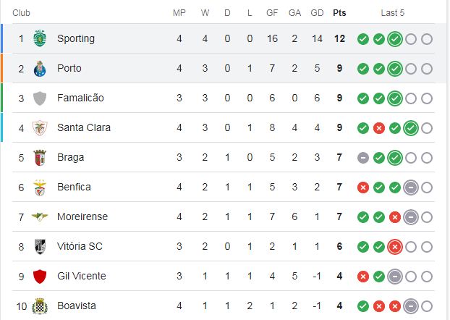Click the Last 5 column header
Image resolution: width=450 pixels, height=320 pixels.
[392, 13]
